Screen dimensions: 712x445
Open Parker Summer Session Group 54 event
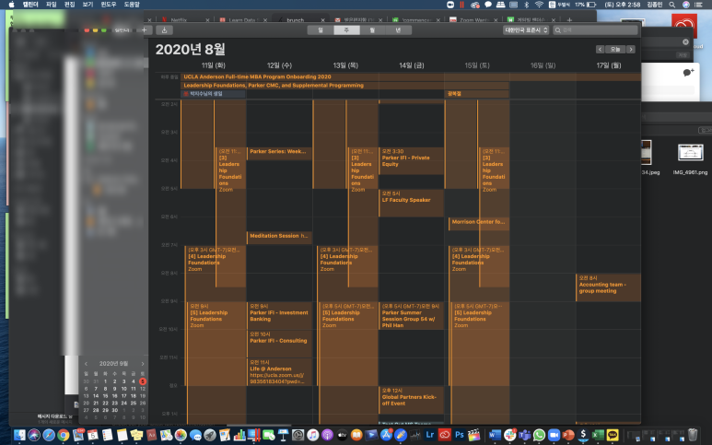pyautogui.click(x=411, y=316)
